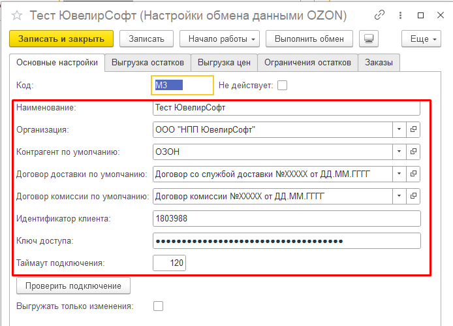Expand Договор доставки по умолчанию dropdown
Screen dimensions: 453x326
pyautogui.click(x=399, y=174)
